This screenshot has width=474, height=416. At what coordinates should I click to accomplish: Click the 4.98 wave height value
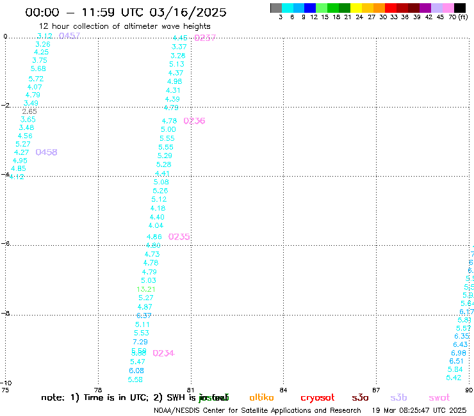(x=174, y=81)
